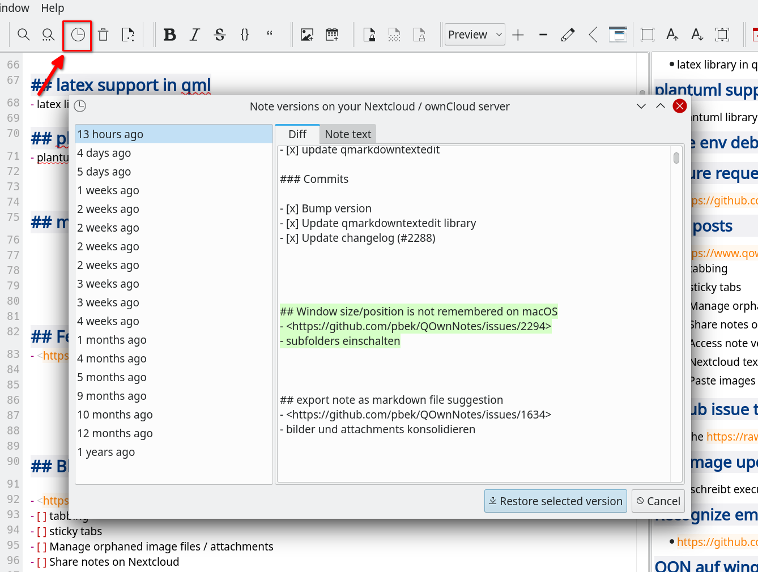Open the Preview workspace dropdown
This screenshot has height=572, width=758.
[475, 35]
